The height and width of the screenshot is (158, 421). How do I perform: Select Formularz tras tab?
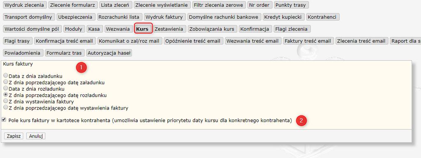click(65, 53)
